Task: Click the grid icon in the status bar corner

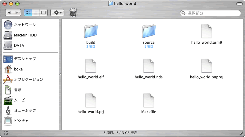Action: (6, 133)
